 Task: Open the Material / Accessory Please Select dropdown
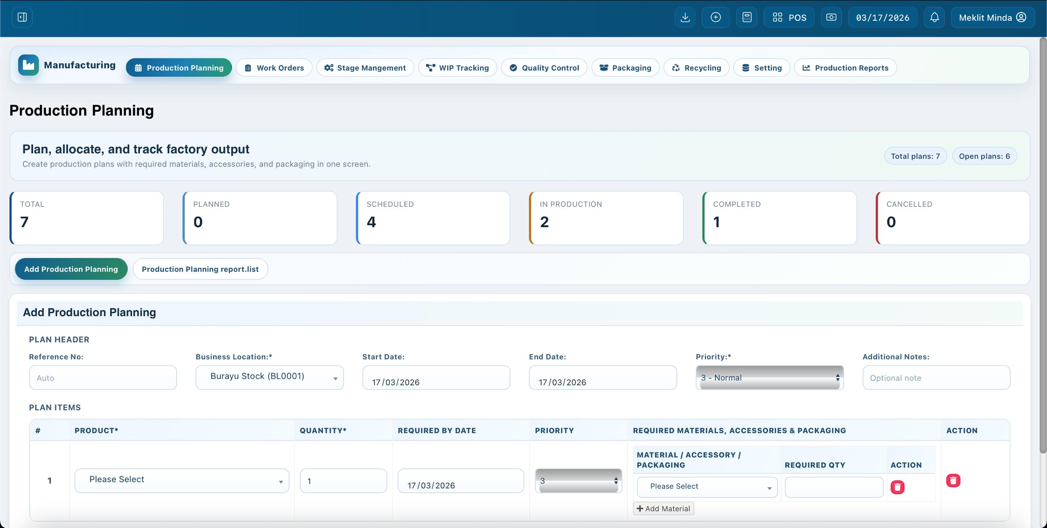click(706, 487)
